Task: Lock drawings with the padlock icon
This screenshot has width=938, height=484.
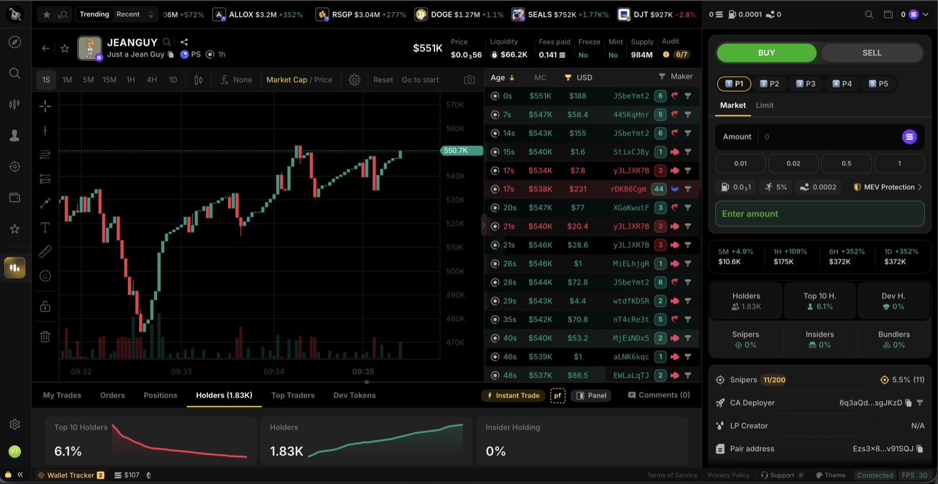Action: click(x=45, y=306)
